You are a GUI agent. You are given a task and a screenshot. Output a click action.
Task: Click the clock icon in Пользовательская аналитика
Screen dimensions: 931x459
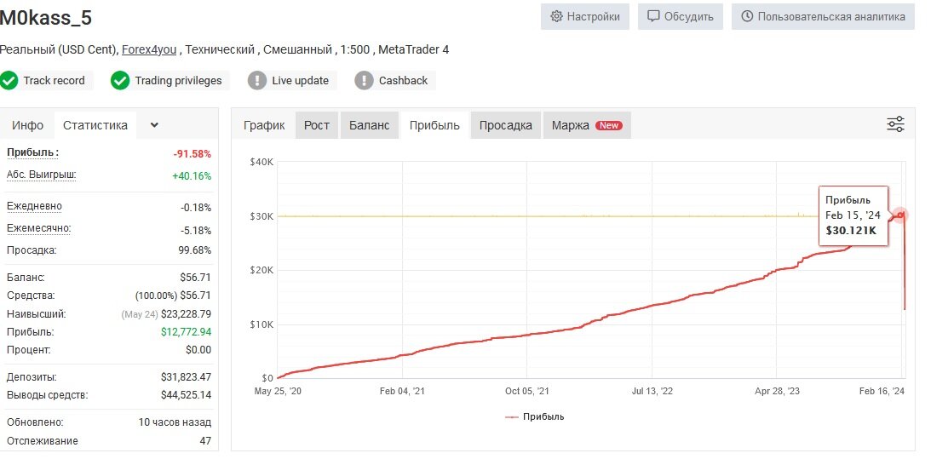(747, 17)
